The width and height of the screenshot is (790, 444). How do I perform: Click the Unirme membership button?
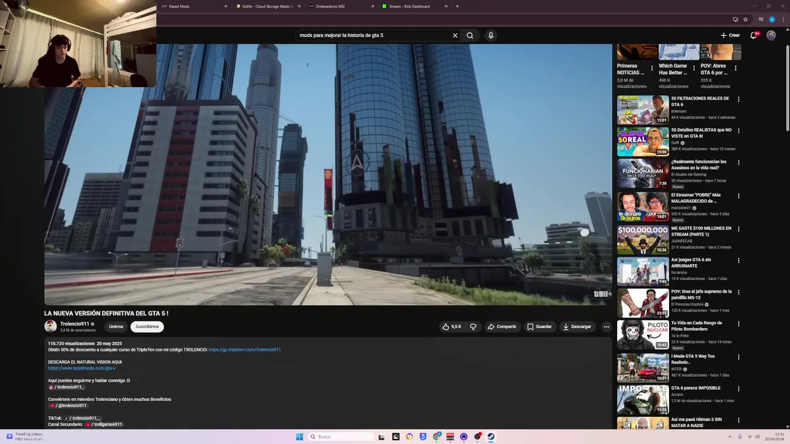point(116,327)
